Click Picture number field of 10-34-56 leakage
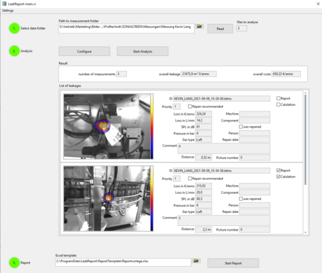This screenshot has width=322, height=273. tap(254, 229)
